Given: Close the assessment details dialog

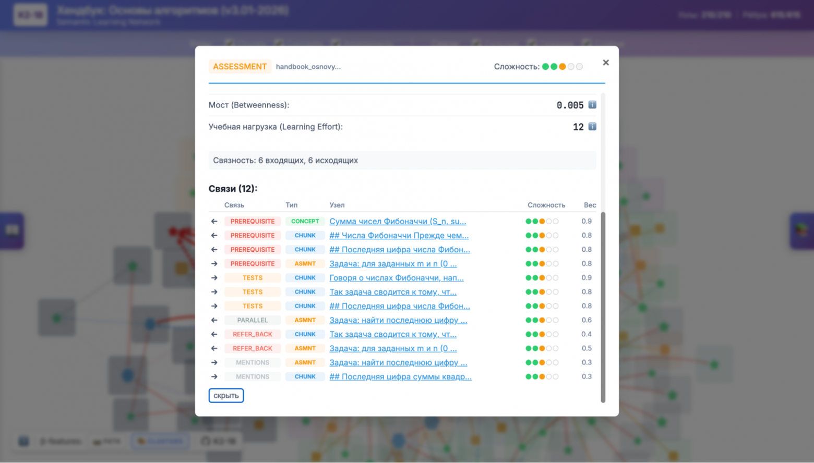Looking at the screenshot, I should tap(605, 63).
